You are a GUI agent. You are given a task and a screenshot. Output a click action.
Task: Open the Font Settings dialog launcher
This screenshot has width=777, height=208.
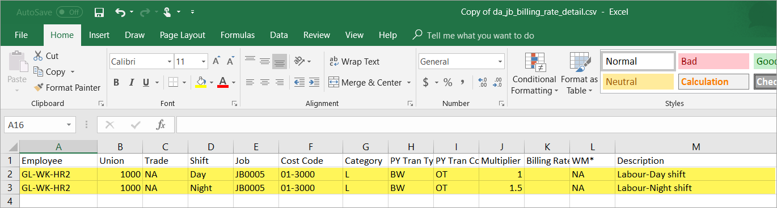pos(234,104)
